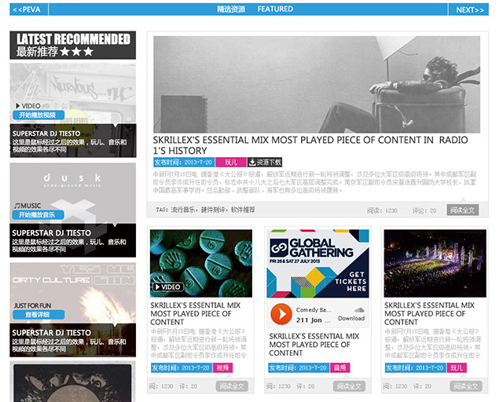Image resolution: width=503 pixels, height=402 pixels.
Task: Click the pink 视频 tag on first card
Action: [x=223, y=367]
